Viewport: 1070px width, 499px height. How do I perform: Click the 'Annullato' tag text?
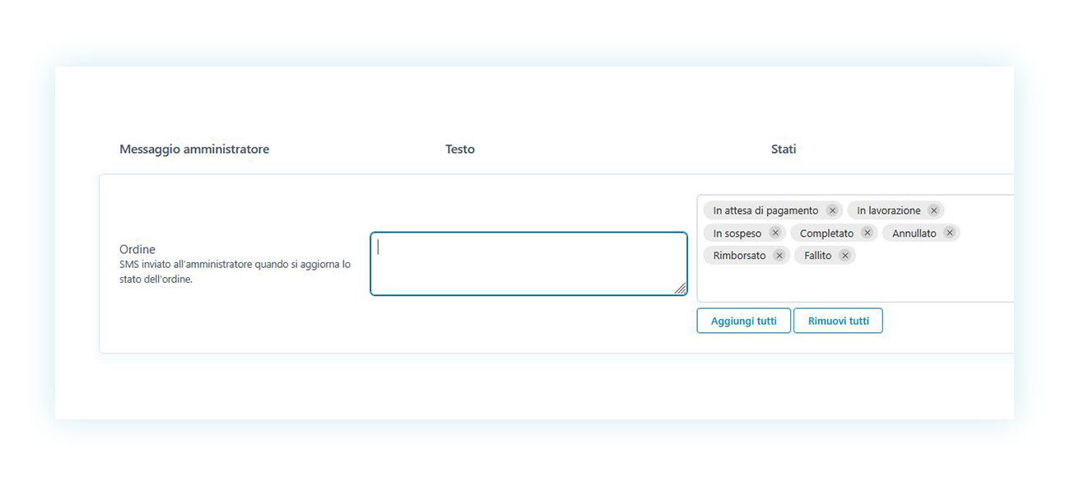914,233
